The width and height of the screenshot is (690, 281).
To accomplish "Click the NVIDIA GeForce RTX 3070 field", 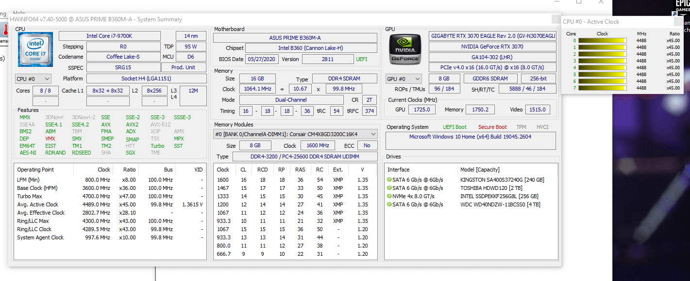I will [492, 47].
